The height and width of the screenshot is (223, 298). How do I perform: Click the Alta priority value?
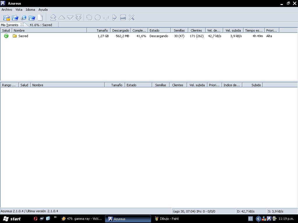tap(269, 36)
